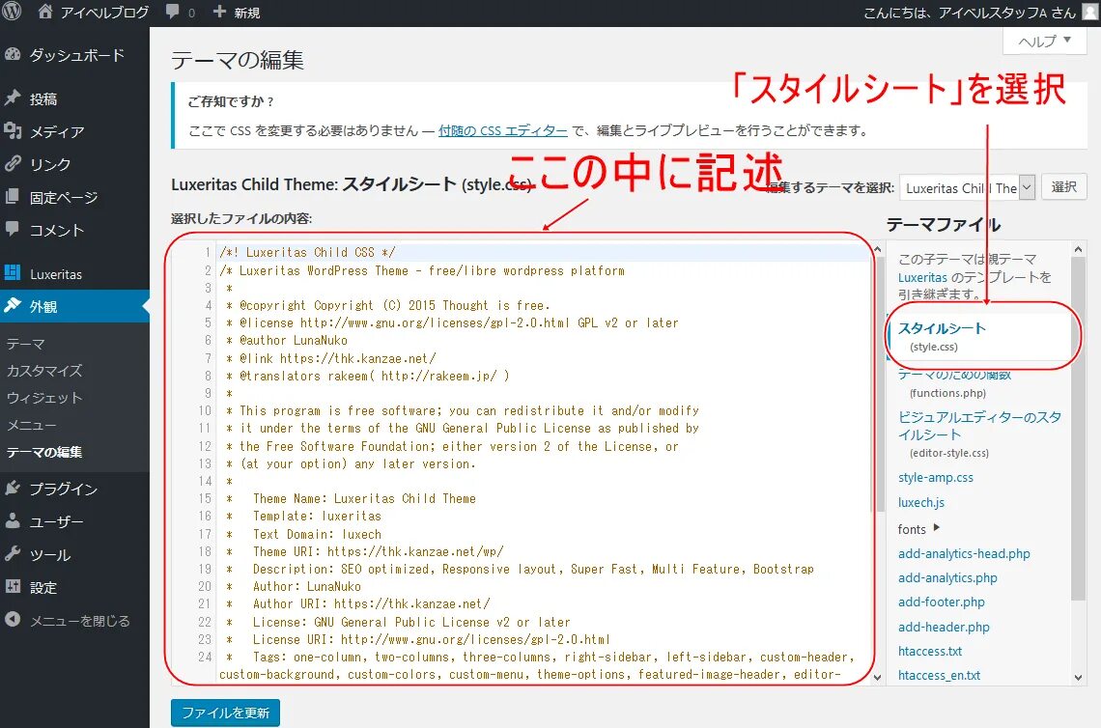Click the リンク chain icon

(x=13, y=163)
